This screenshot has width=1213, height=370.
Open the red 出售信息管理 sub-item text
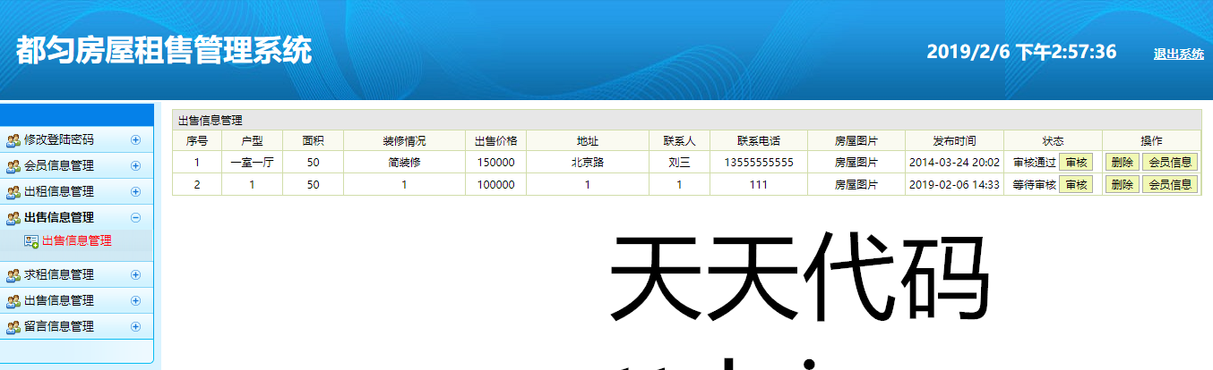[77, 241]
